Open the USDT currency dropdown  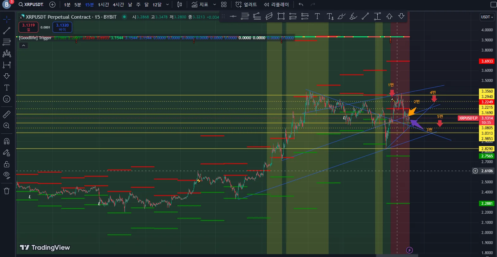[487, 17]
